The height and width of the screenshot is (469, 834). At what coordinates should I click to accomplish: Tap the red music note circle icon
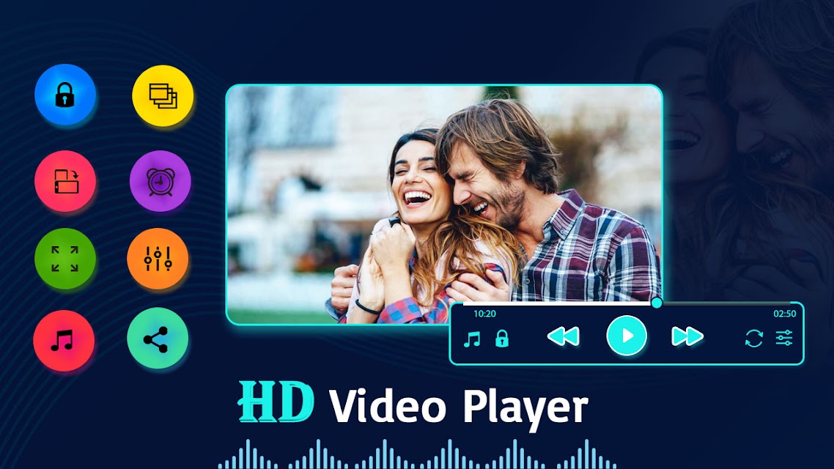63,340
